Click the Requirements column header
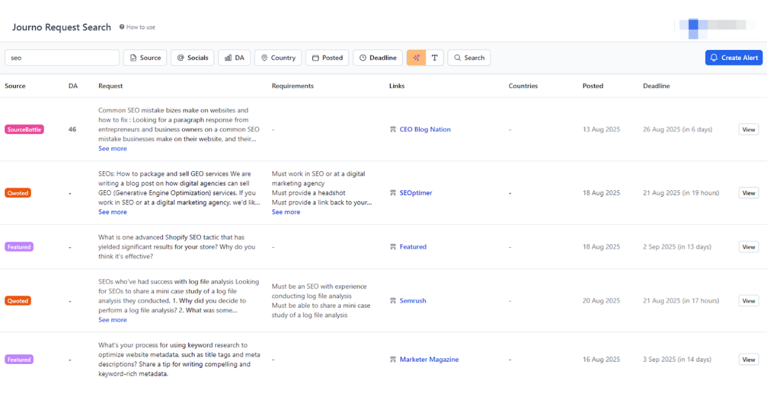Image resolution: width=767 pixels, height=401 pixels. coord(293,86)
